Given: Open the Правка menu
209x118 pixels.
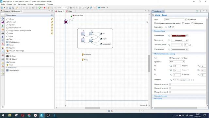Looking at the screenshot, I should tap(9, 4).
